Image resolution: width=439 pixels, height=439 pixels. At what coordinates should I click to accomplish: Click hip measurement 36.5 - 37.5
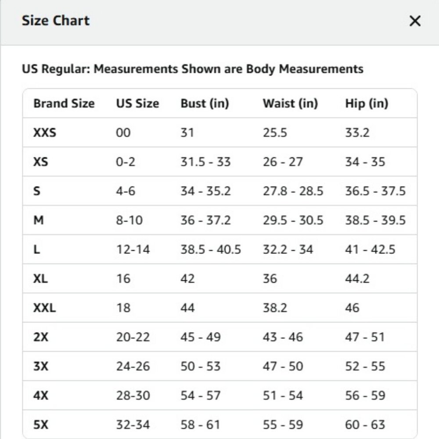[375, 191]
